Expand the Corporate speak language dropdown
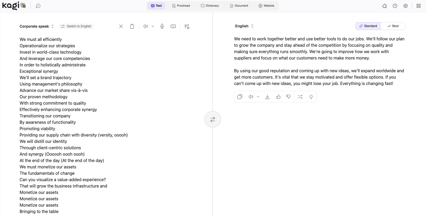 point(37,26)
